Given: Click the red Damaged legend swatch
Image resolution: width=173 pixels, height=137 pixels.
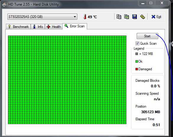Looking at the screenshot, I should [x=137, y=69].
